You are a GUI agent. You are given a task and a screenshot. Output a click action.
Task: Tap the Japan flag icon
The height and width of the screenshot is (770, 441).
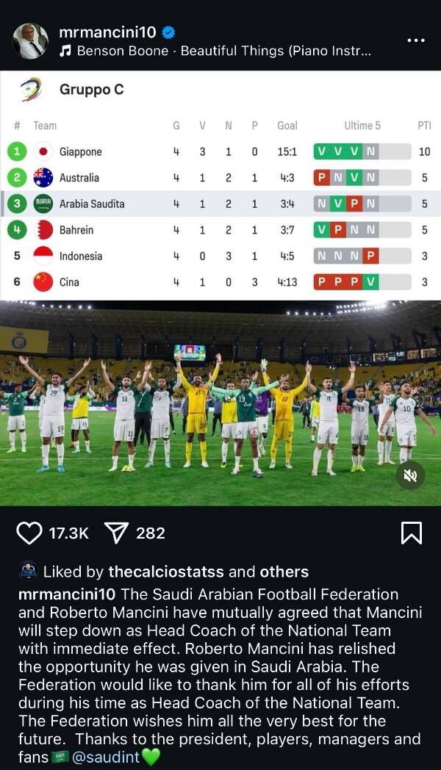pyautogui.click(x=43, y=152)
